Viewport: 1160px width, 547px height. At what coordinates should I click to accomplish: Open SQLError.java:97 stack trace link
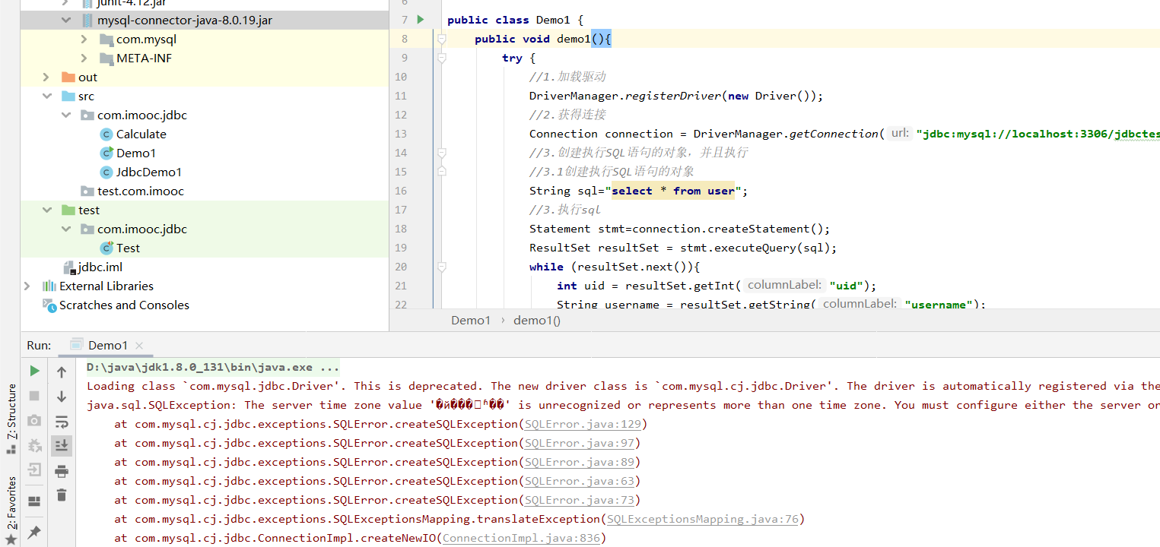pyautogui.click(x=580, y=443)
